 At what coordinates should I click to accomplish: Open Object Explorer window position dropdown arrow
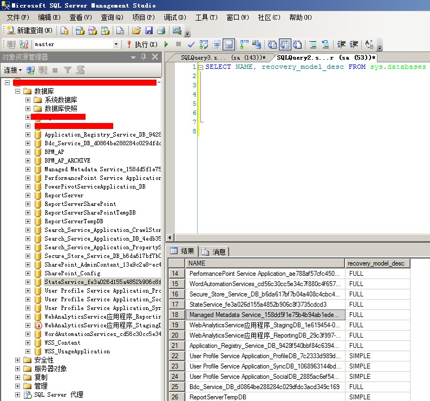click(x=133, y=57)
